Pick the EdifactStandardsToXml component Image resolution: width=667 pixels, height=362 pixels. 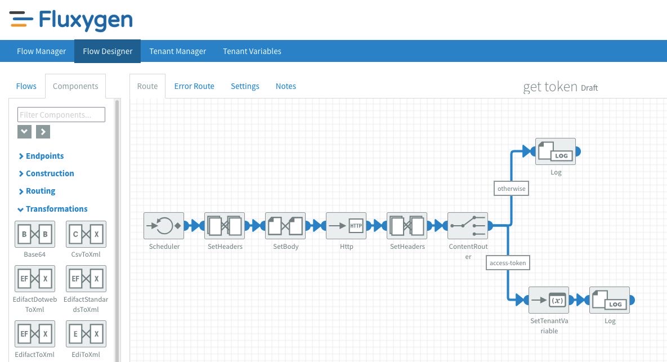click(x=86, y=279)
